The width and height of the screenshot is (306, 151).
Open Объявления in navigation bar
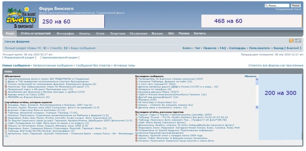click(138, 34)
